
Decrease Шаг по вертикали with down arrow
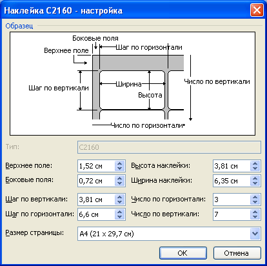119,202
